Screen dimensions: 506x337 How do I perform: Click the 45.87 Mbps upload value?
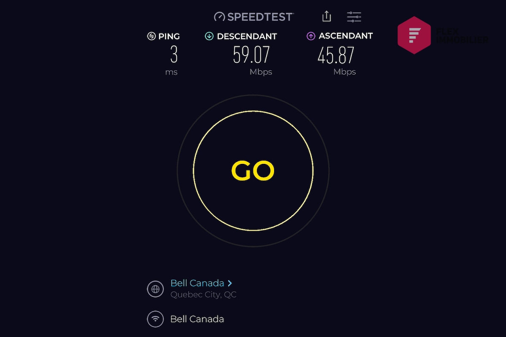pyautogui.click(x=336, y=55)
